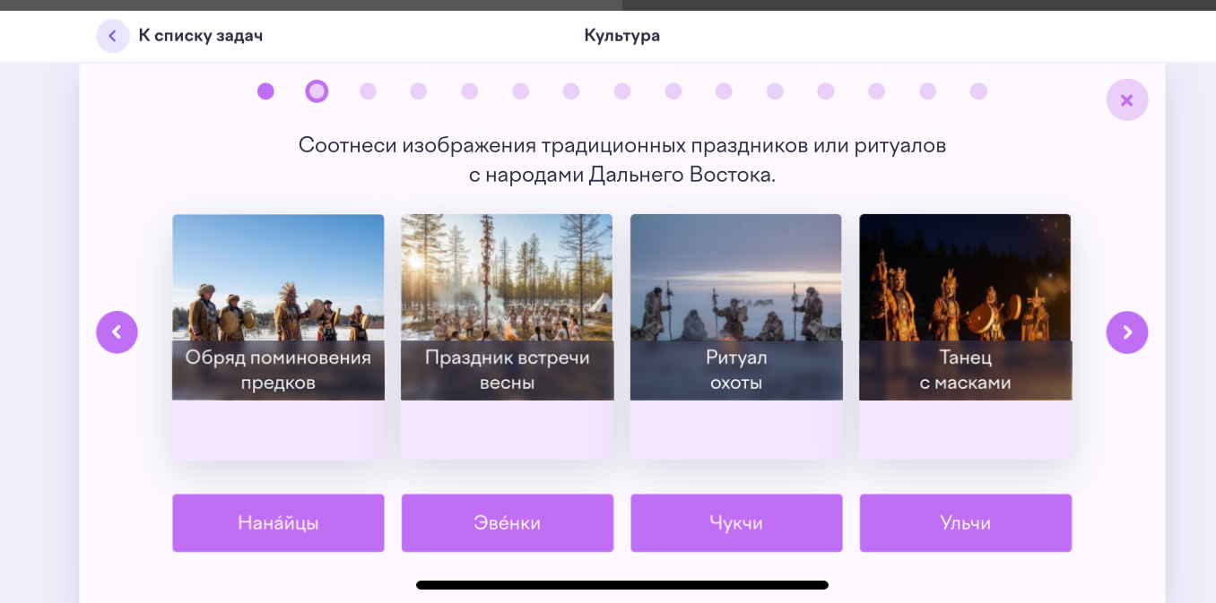This screenshot has width=1216, height=603.
Task: Jump to the seventh progress dot
Action: pos(571,91)
